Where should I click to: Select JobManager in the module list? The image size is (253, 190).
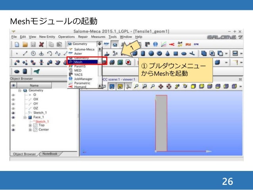[82, 79]
